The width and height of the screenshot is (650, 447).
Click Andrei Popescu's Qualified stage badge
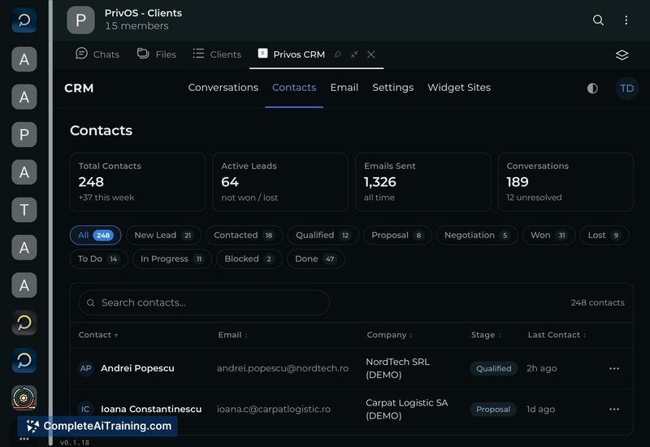[x=493, y=368]
